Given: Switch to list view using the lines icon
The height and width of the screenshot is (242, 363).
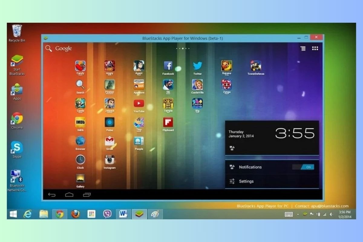Looking at the screenshot, I should click(x=303, y=48).
